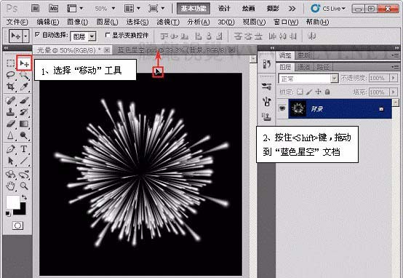
Task: Reset to default black and white colors
Action: click(8, 213)
